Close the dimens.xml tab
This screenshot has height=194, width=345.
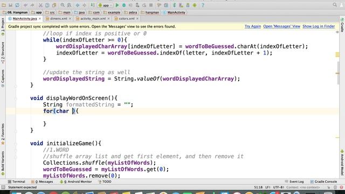pyautogui.click(x=70, y=19)
